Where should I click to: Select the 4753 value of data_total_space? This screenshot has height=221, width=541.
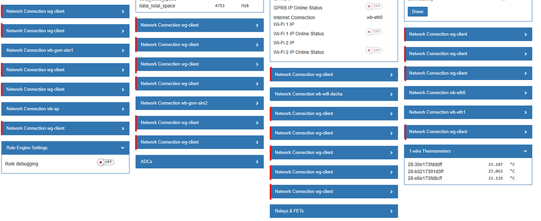[x=219, y=6]
